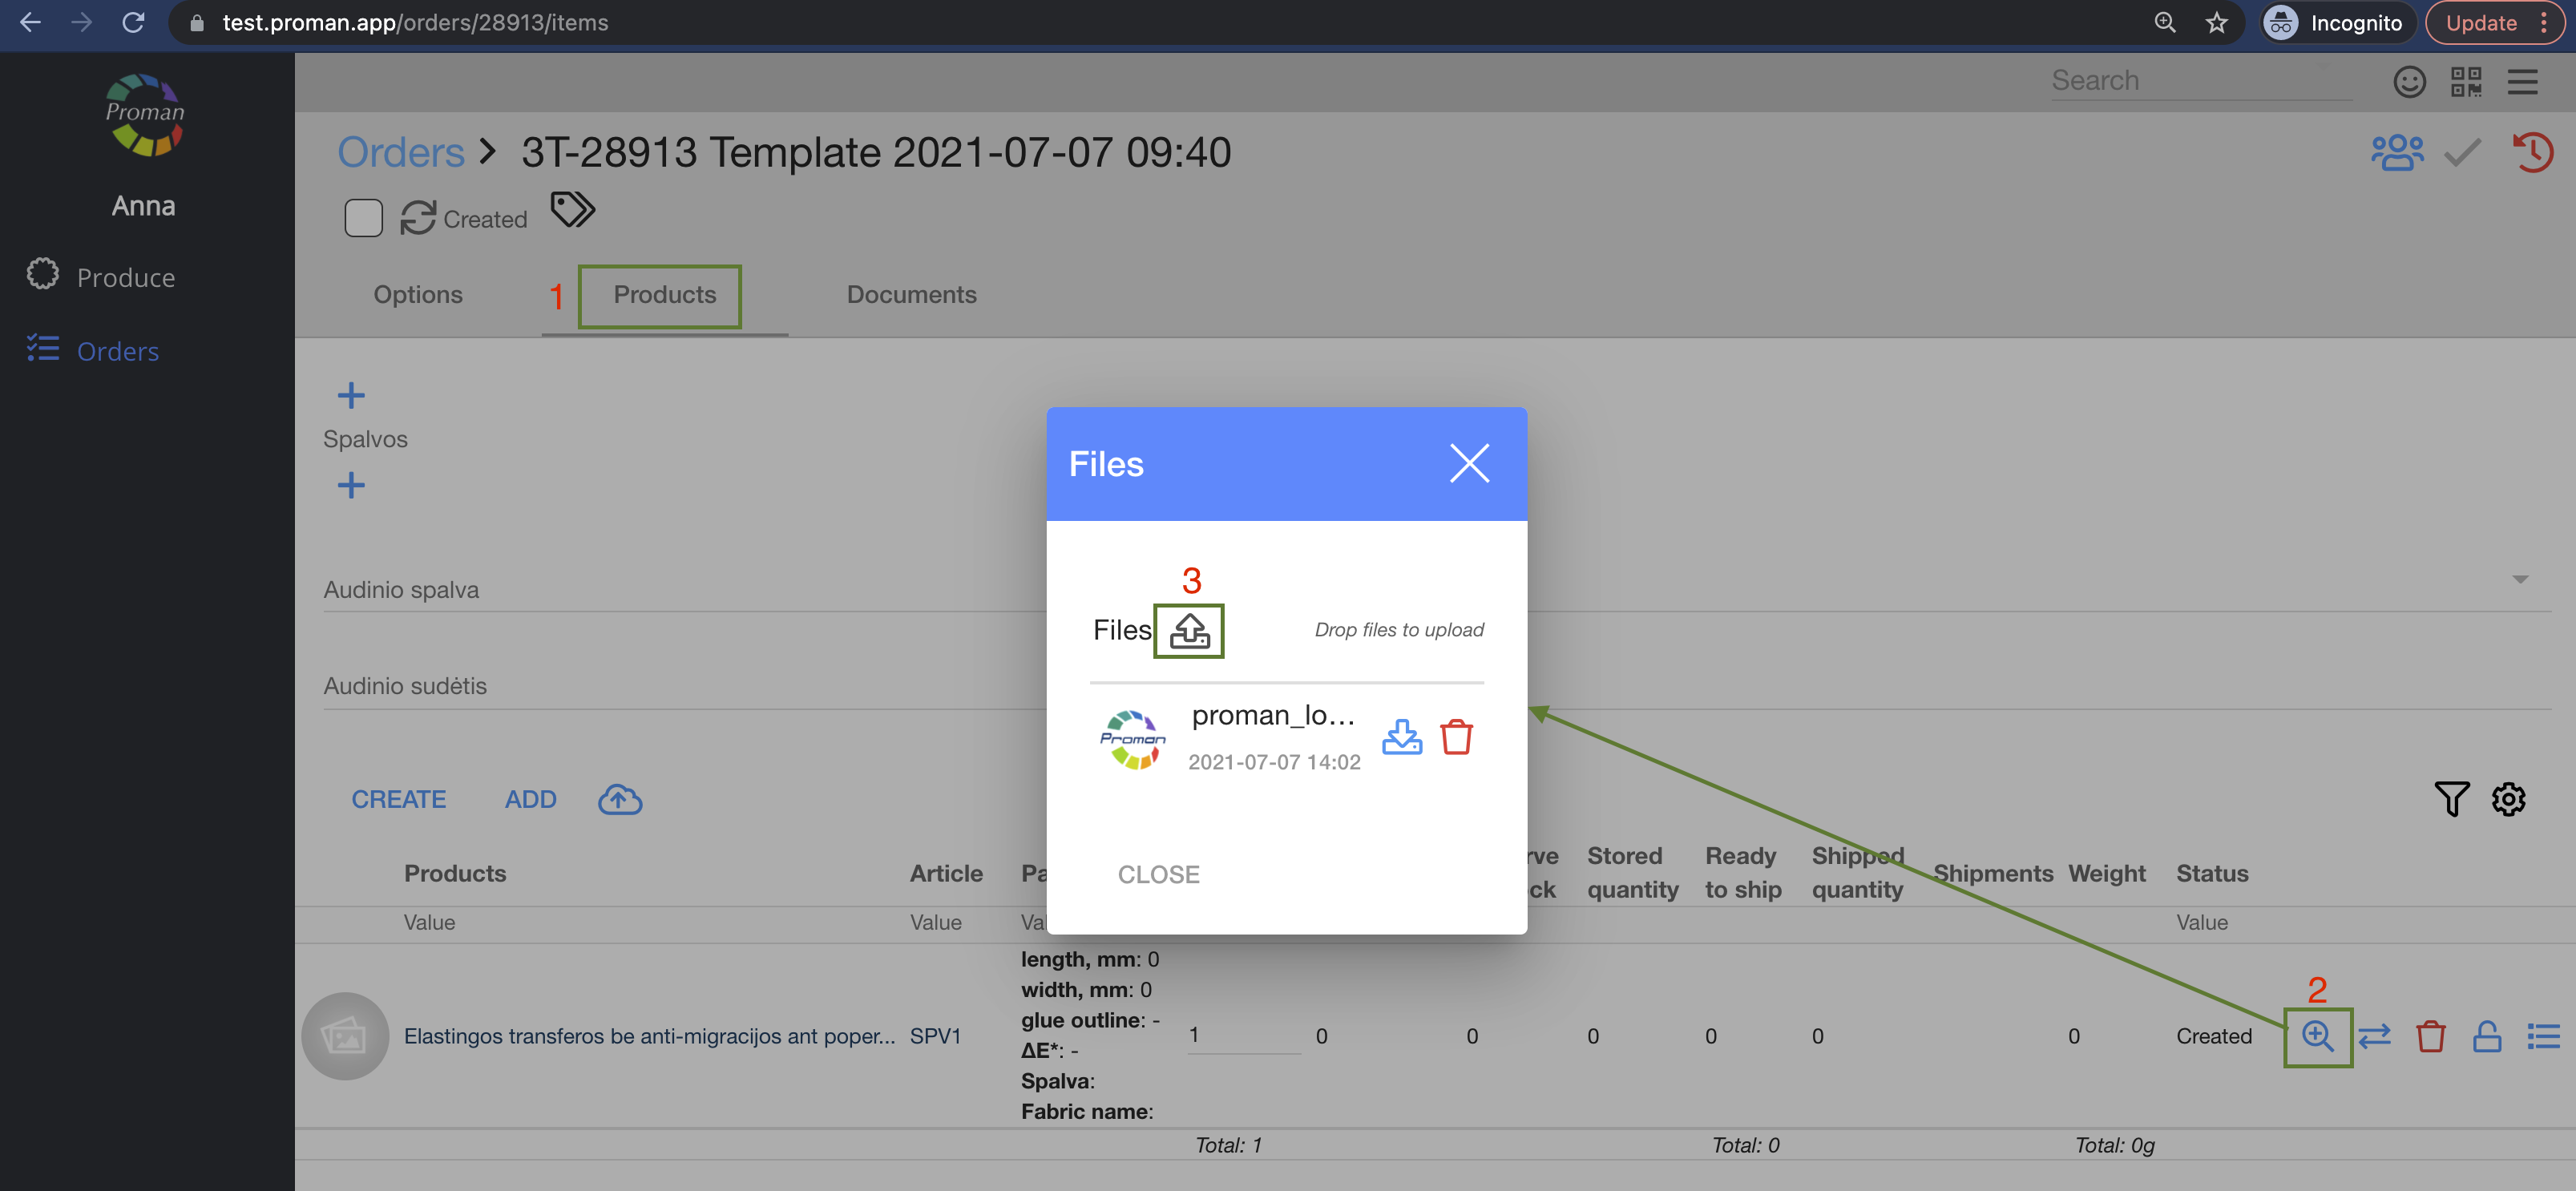Click the Orders breadcrumb link
The width and height of the screenshot is (2576, 1191).
(x=401, y=153)
